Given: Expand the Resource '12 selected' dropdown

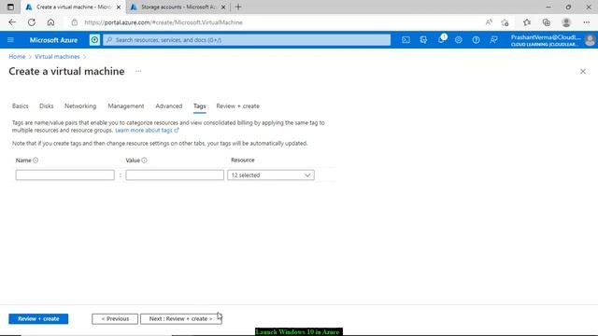Looking at the screenshot, I should click(x=271, y=175).
